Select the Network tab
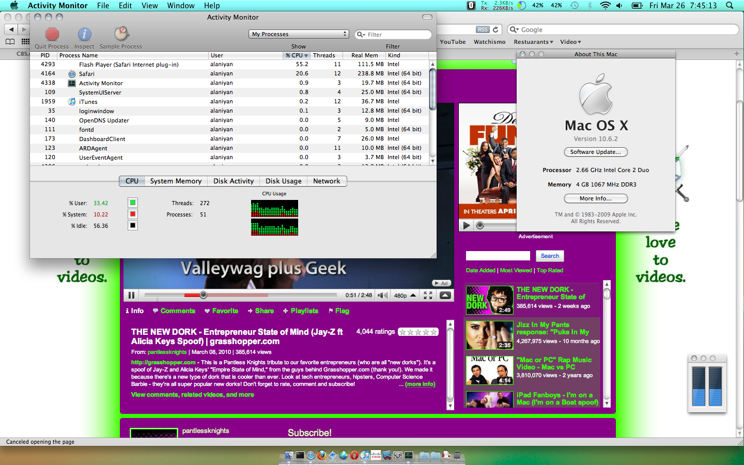The image size is (744, 465). pyautogui.click(x=327, y=181)
